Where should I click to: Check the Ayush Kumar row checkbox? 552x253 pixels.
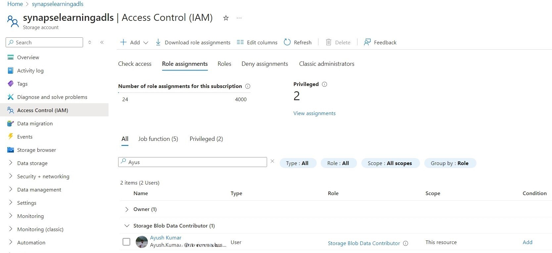(x=126, y=242)
